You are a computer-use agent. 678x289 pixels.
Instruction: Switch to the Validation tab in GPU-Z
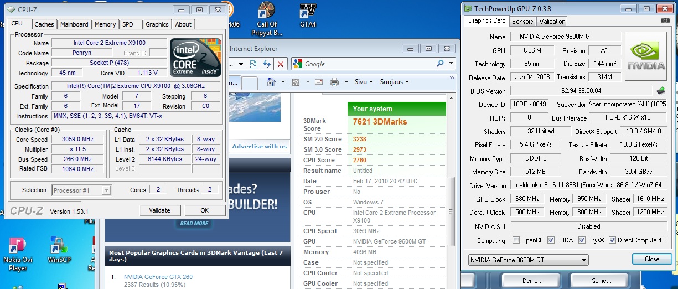(552, 22)
